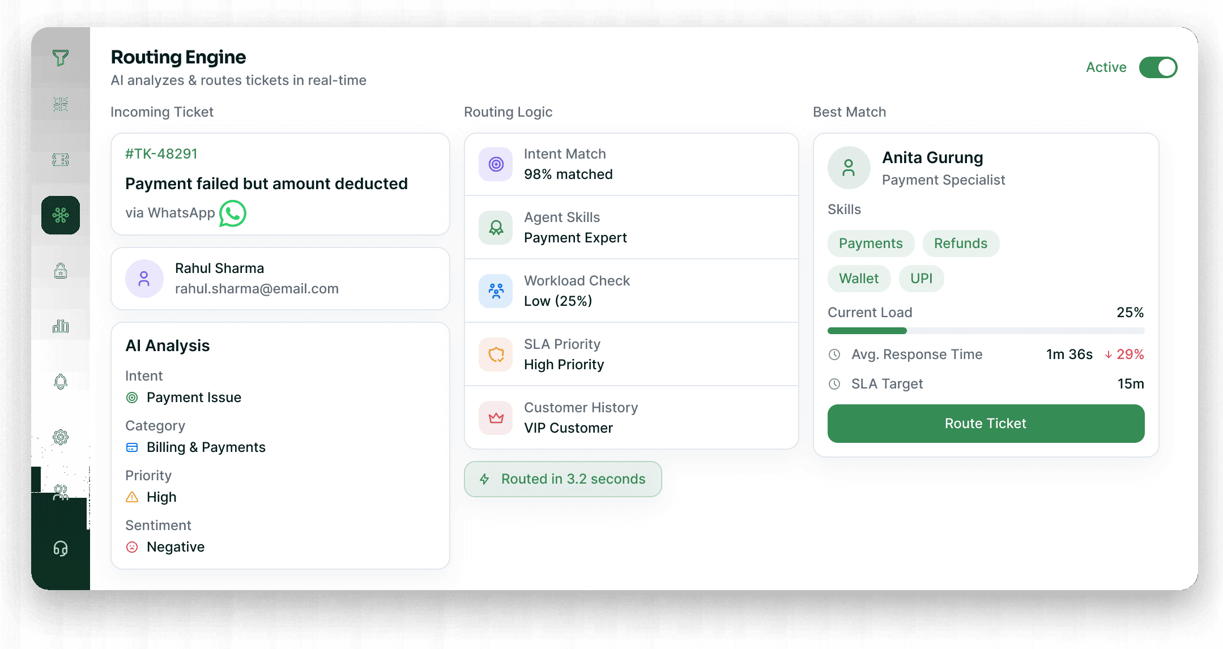
Task: Select the Payments skill tag
Action: coord(871,244)
